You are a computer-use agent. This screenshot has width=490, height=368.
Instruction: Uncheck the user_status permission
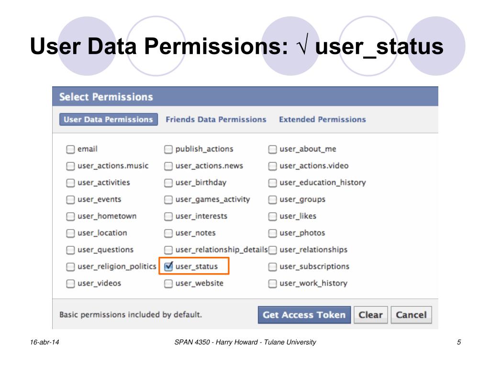(x=168, y=266)
